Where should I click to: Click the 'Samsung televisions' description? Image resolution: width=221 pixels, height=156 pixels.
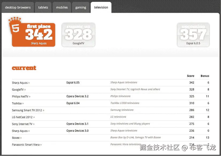[122, 110]
